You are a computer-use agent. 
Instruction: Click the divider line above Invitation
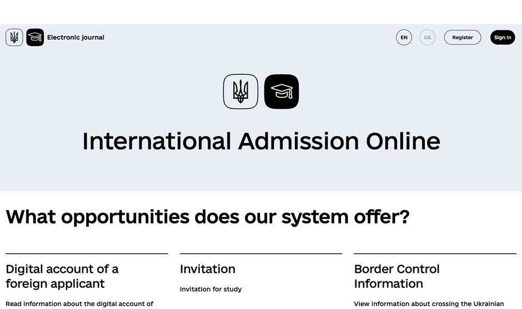pyautogui.click(x=261, y=254)
